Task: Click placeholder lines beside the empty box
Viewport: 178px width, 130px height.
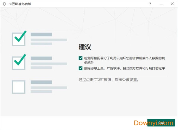Action: 49,87
